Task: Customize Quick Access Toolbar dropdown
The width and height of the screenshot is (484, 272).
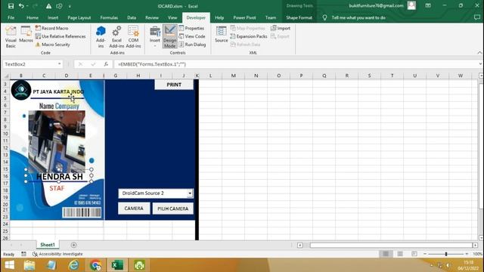Action: point(70,6)
